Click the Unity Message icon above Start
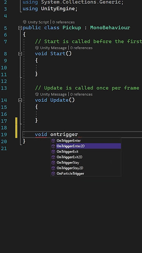Screen dimensions: 142x253 click(37, 48)
